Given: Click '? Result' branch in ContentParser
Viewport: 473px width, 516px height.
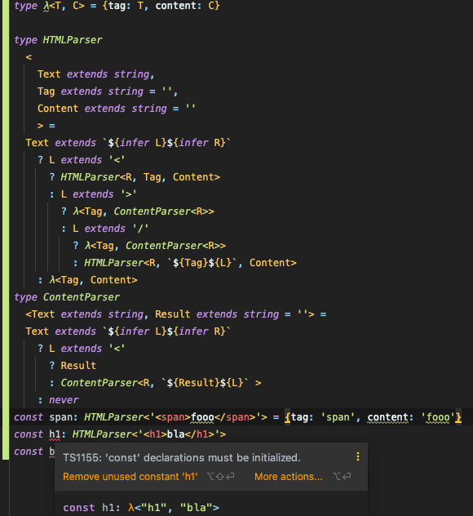Looking at the screenshot, I should [73, 366].
